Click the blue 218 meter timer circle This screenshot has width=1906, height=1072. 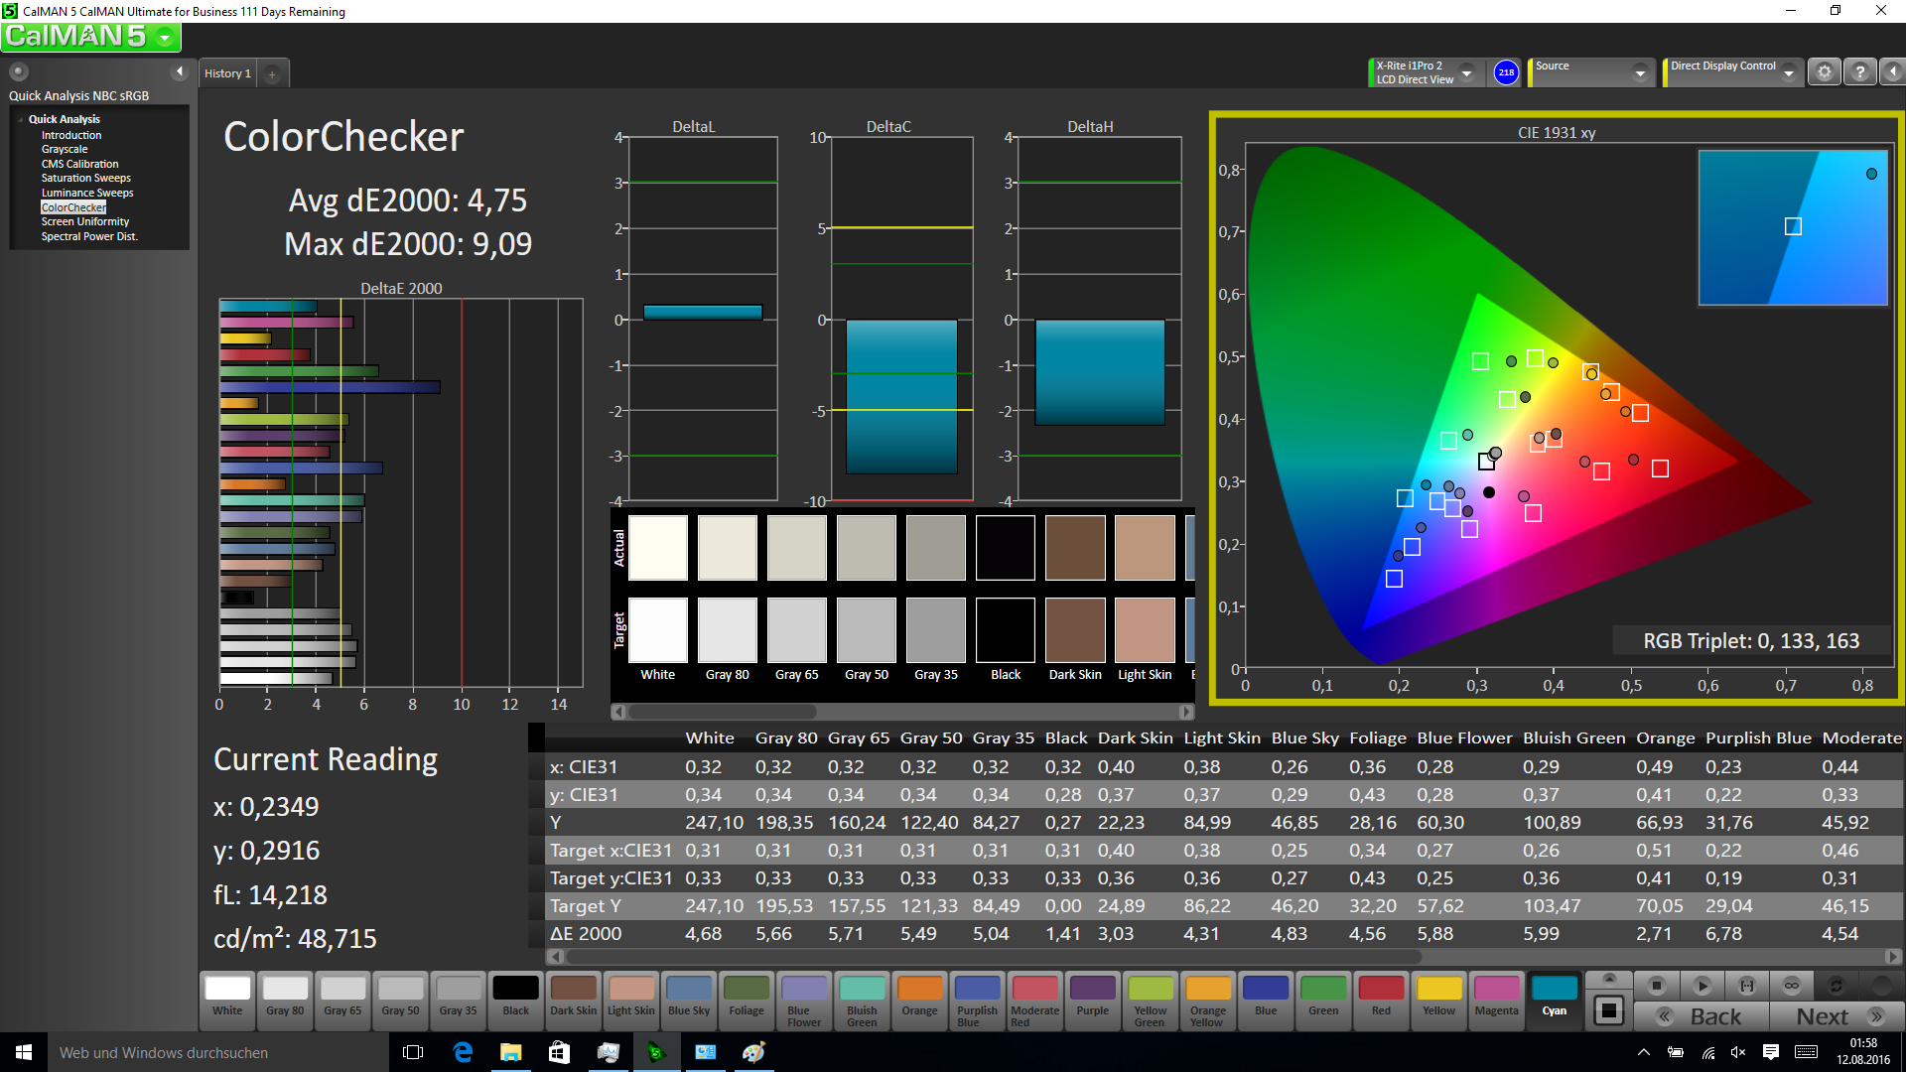1506,72
